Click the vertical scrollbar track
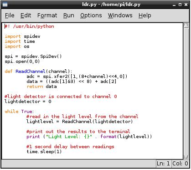The width and height of the screenshot is (191, 170). click(186, 91)
